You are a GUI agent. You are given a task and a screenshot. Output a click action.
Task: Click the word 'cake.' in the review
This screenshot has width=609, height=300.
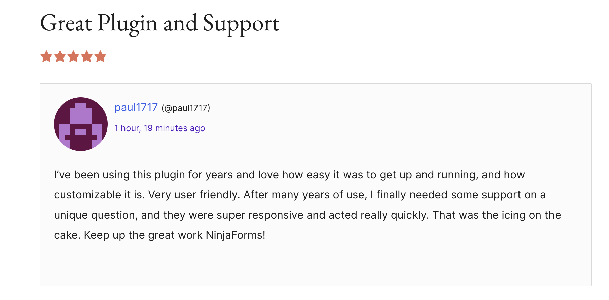67,235
